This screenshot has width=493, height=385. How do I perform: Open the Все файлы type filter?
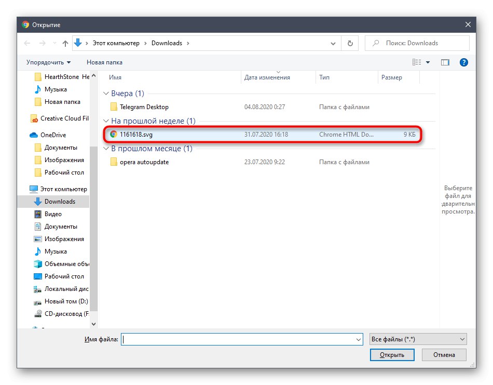coord(418,339)
